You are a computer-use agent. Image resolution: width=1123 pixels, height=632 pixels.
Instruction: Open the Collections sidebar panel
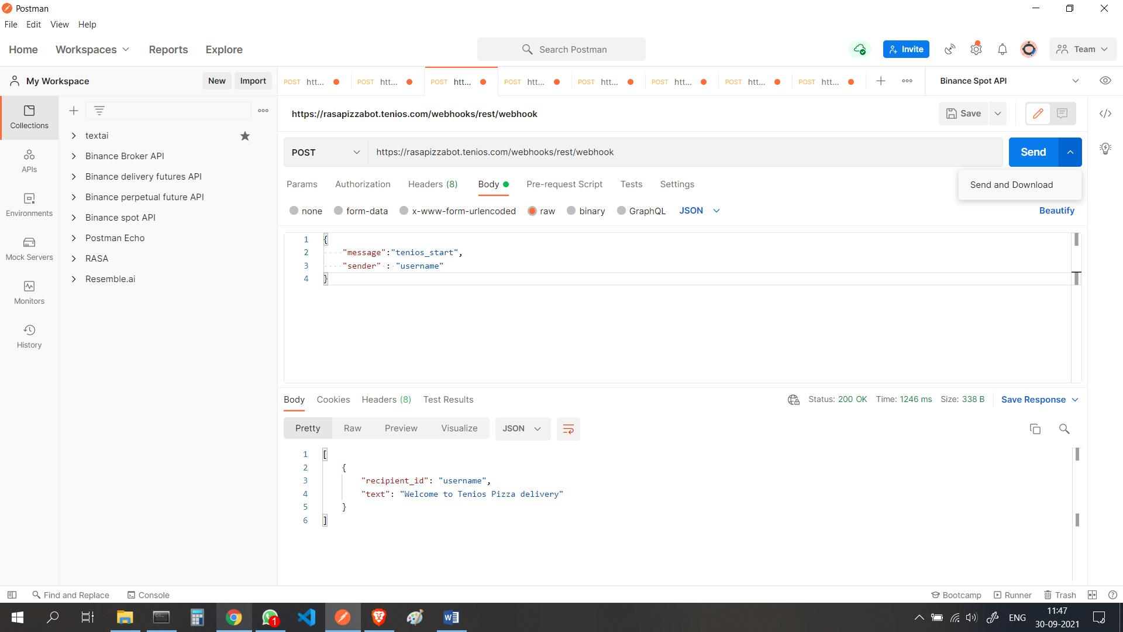[x=29, y=117]
